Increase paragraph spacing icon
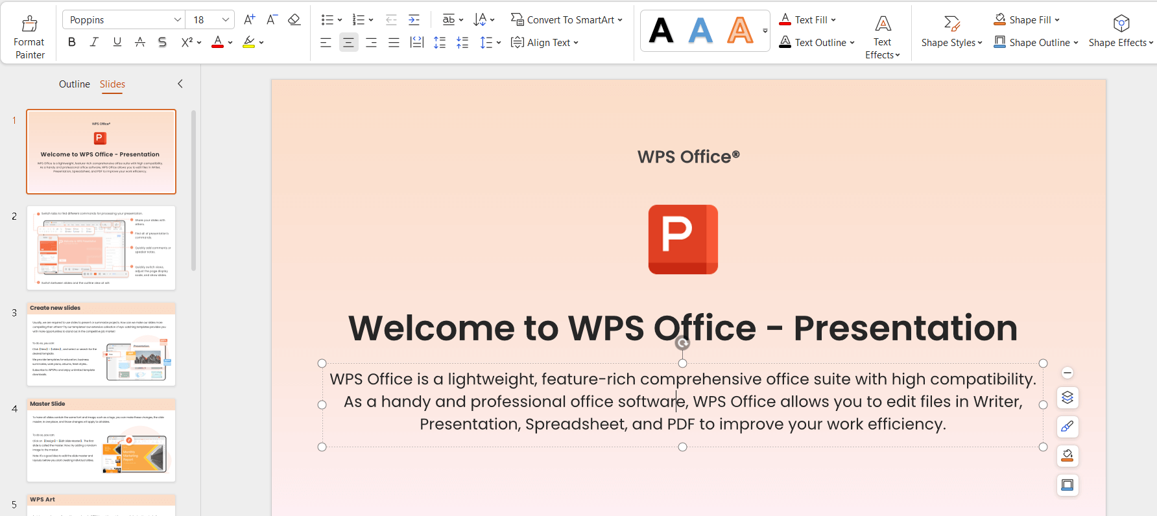This screenshot has height=516, width=1157. [440, 43]
